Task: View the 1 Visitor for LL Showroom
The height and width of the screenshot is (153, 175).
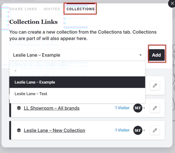Action: tap(122, 108)
